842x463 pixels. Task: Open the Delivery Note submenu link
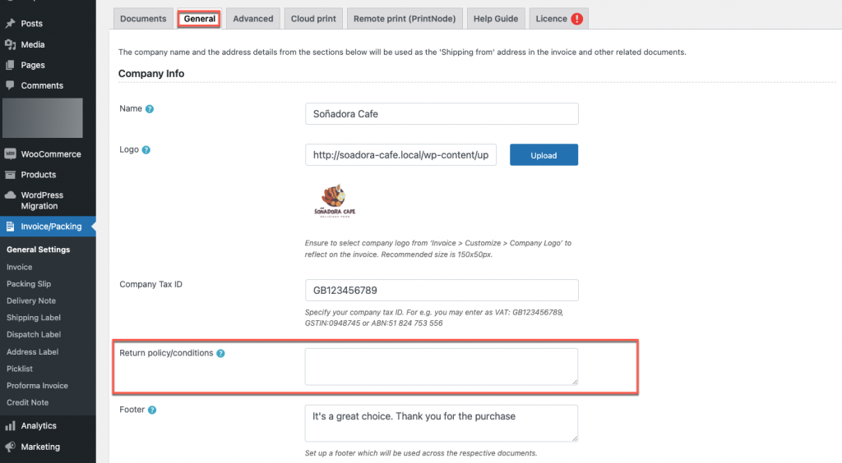(x=31, y=300)
